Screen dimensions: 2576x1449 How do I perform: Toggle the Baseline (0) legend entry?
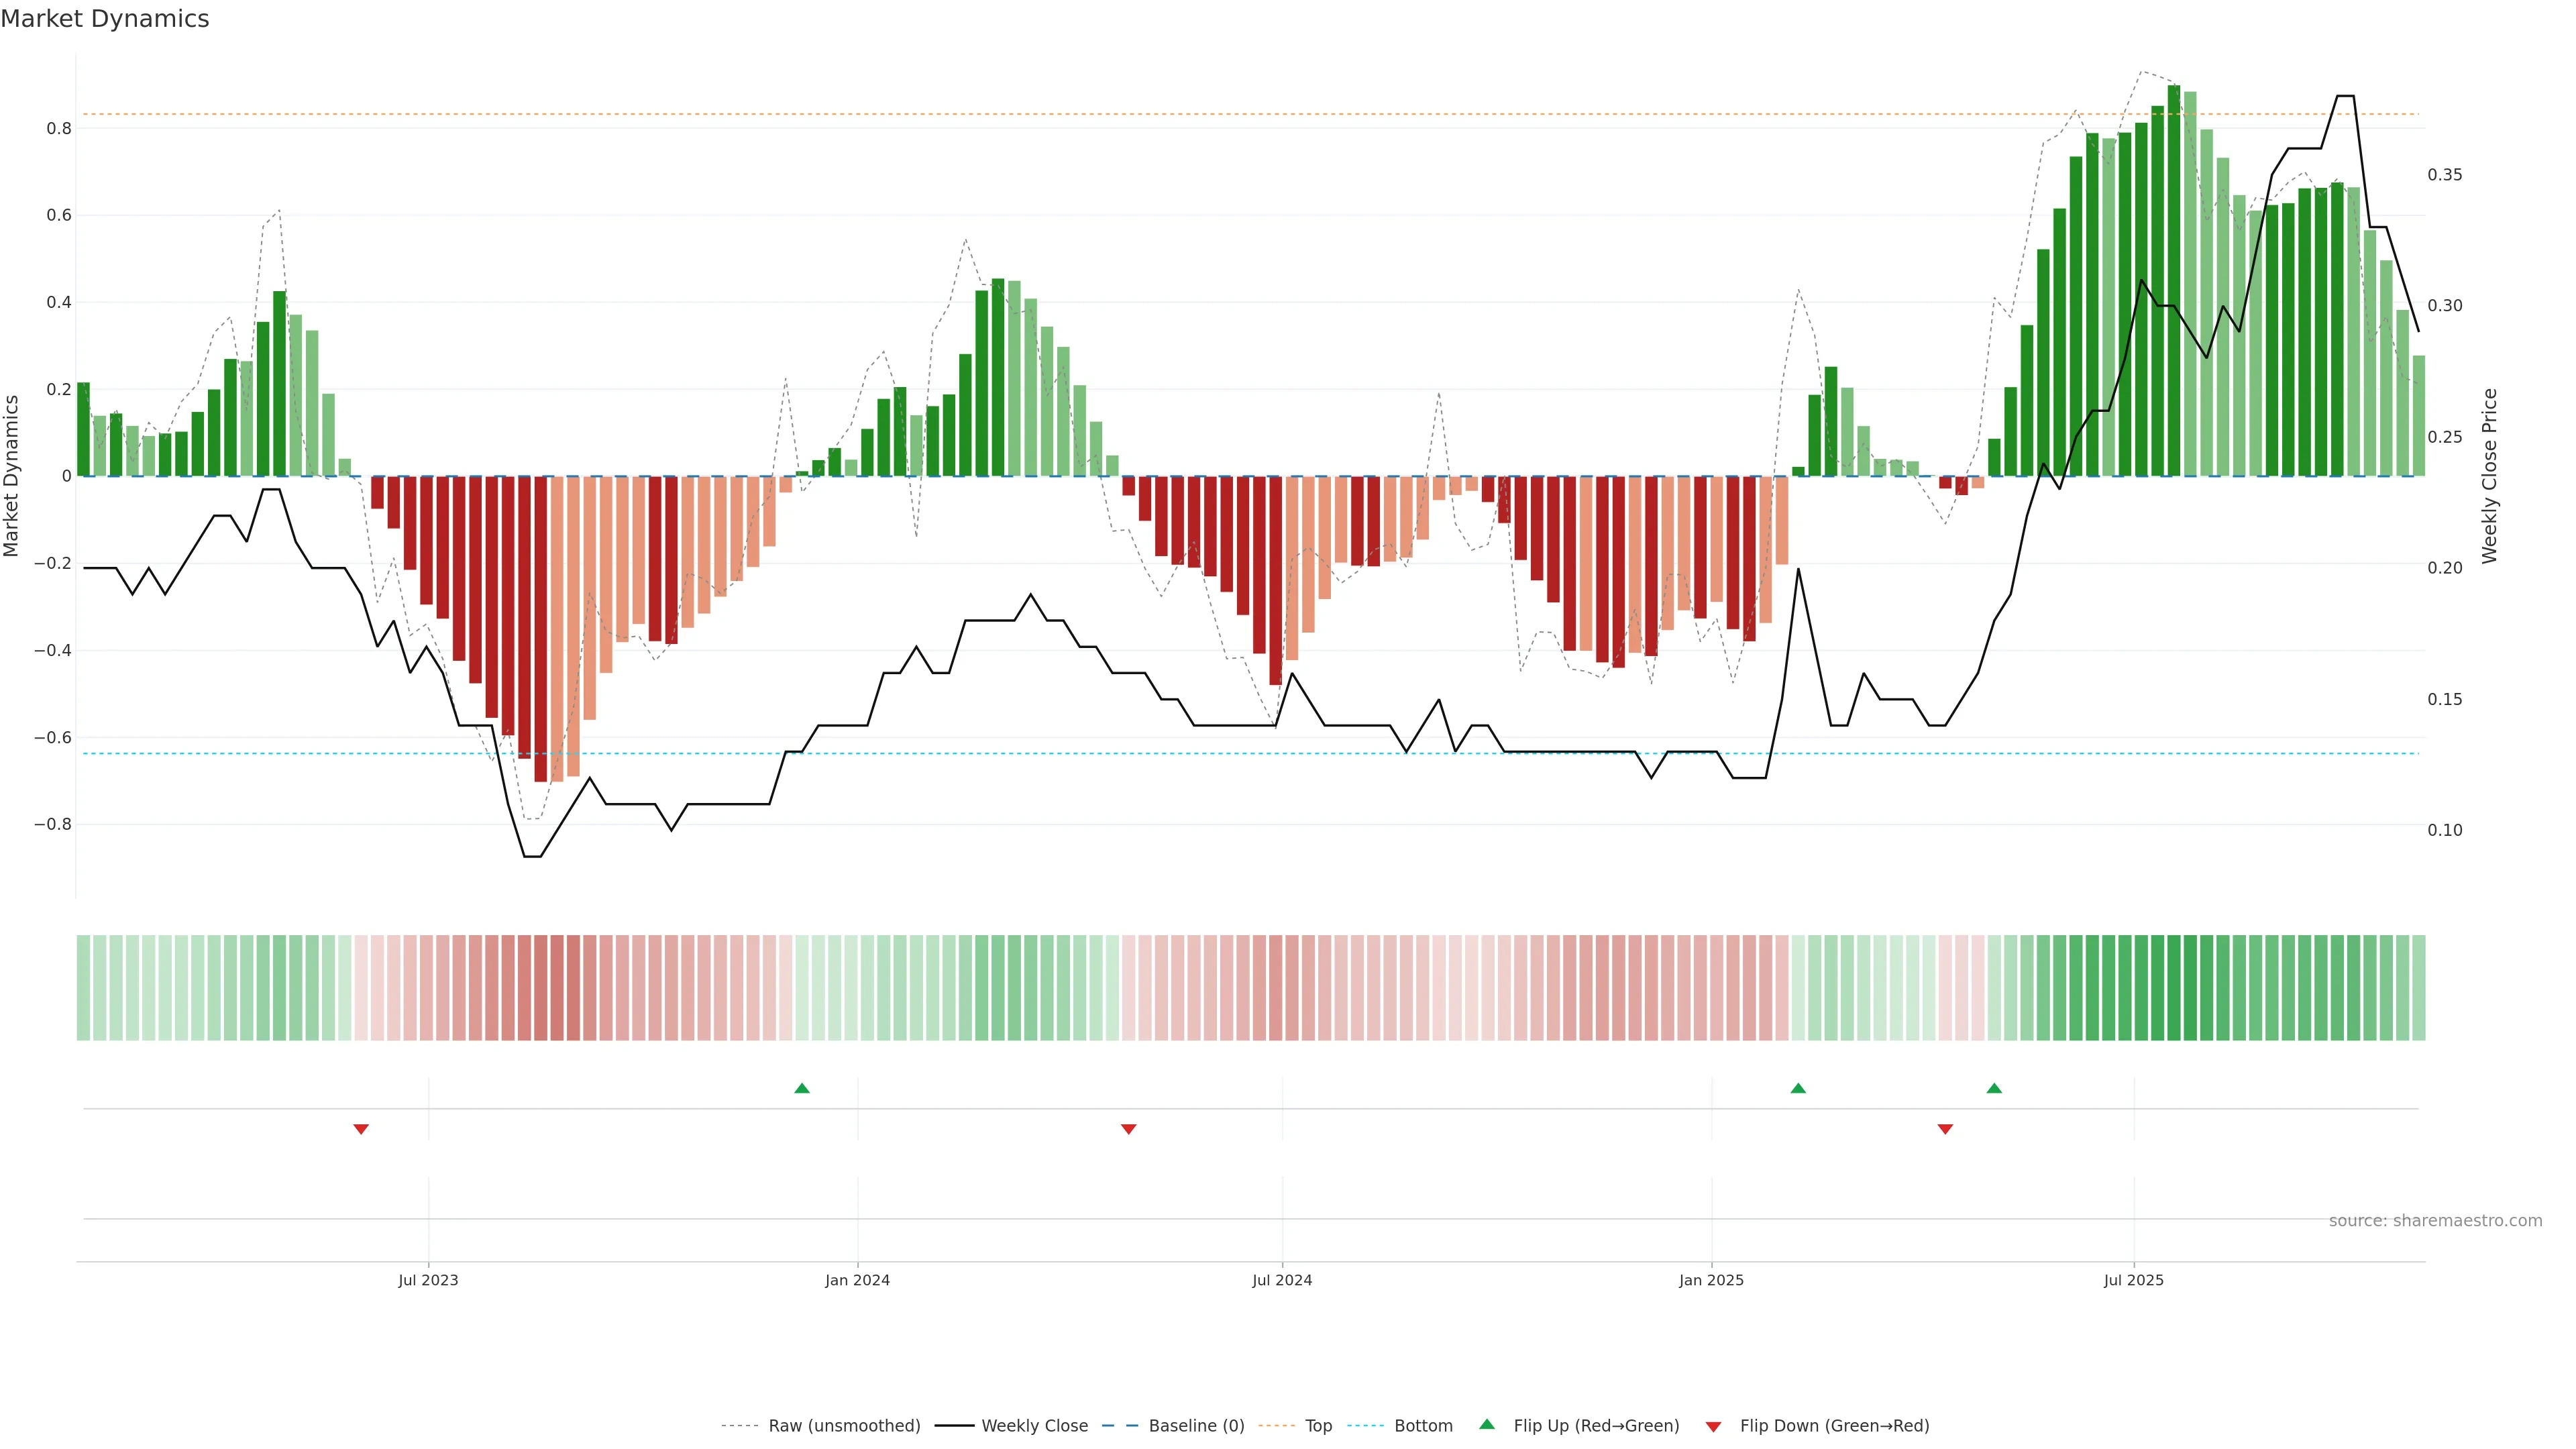pos(1196,1426)
